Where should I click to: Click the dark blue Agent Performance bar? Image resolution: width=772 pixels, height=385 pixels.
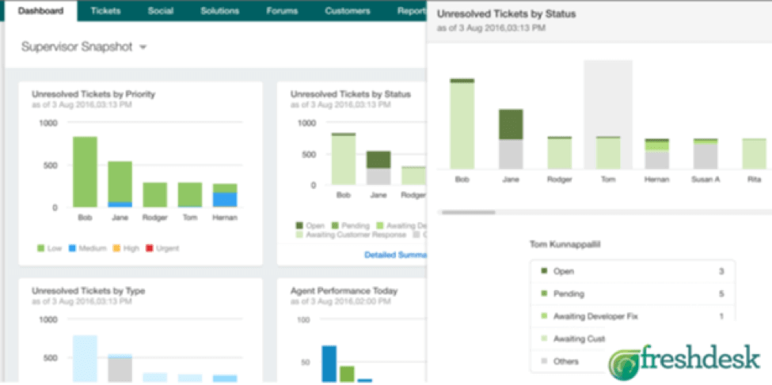pos(329,364)
